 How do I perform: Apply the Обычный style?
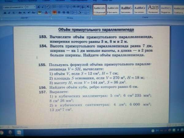[x=99, y=10]
